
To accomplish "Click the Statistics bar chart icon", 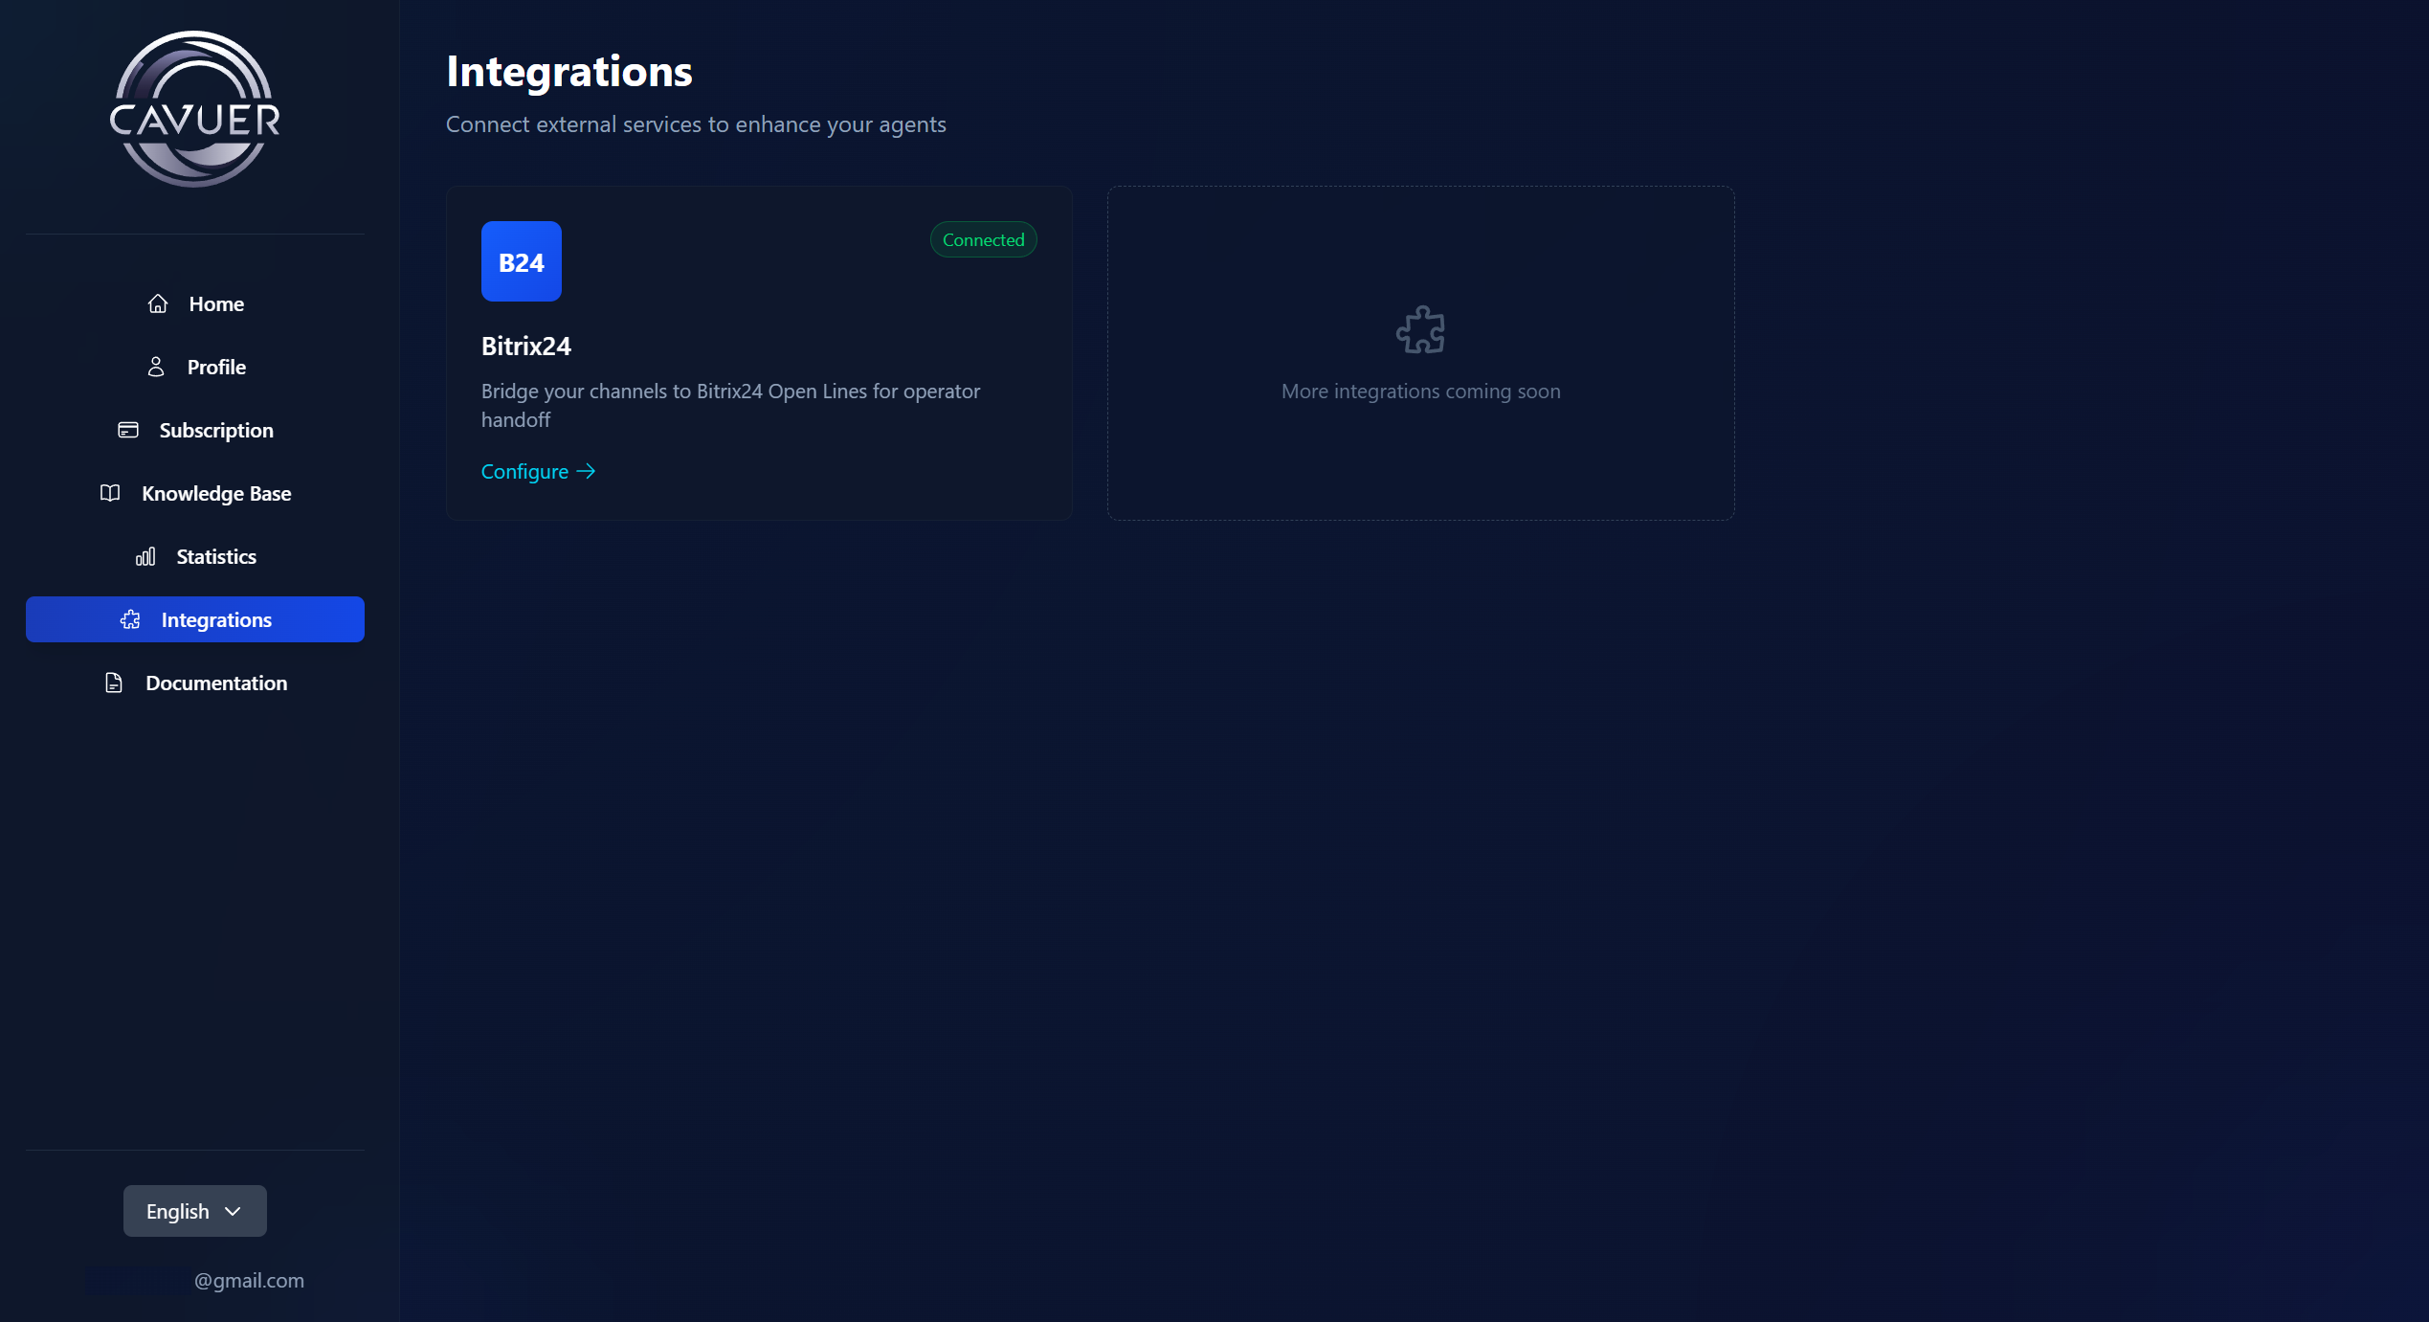I will coord(145,556).
